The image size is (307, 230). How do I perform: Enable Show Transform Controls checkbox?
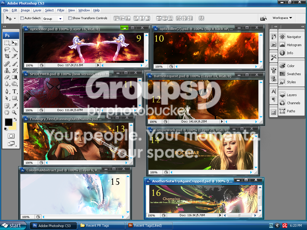pos(70,18)
